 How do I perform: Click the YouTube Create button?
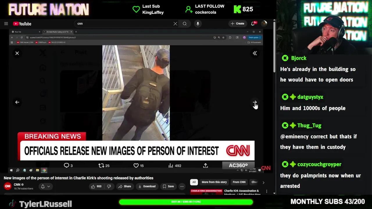tap(237, 24)
